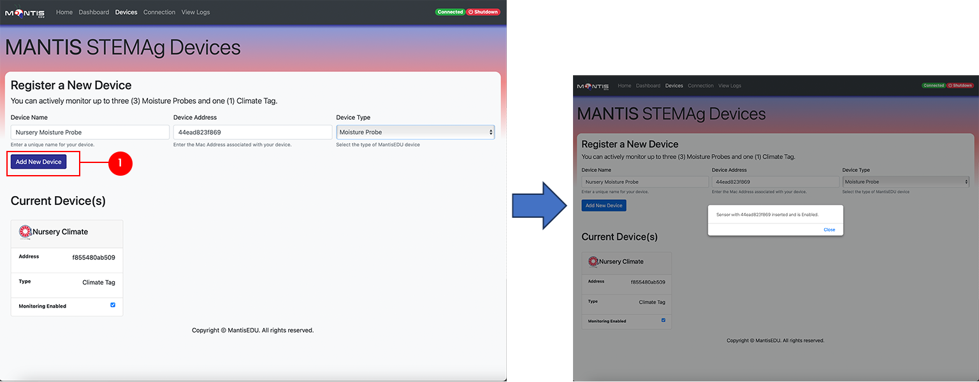This screenshot has height=382, width=979.
Task: Open the Device Type dropdown in right screenshot
Action: (906, 182)
